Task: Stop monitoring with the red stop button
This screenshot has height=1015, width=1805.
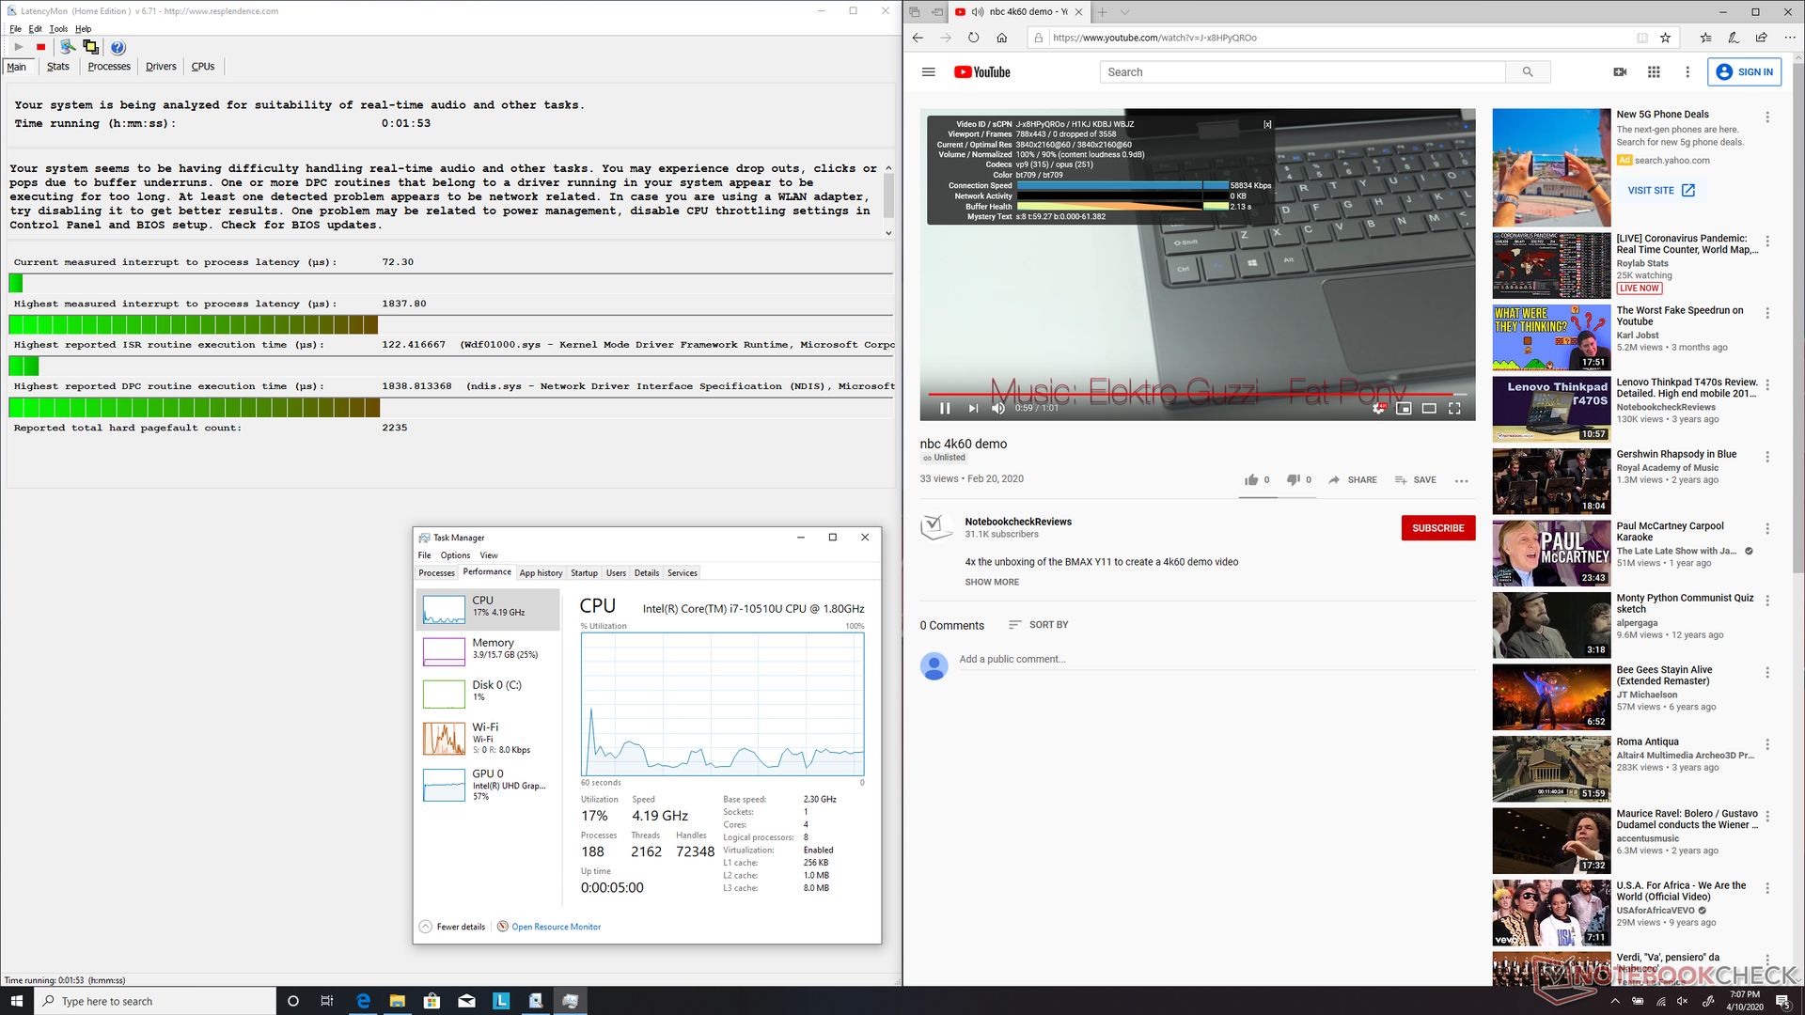Action: [40, 47]
